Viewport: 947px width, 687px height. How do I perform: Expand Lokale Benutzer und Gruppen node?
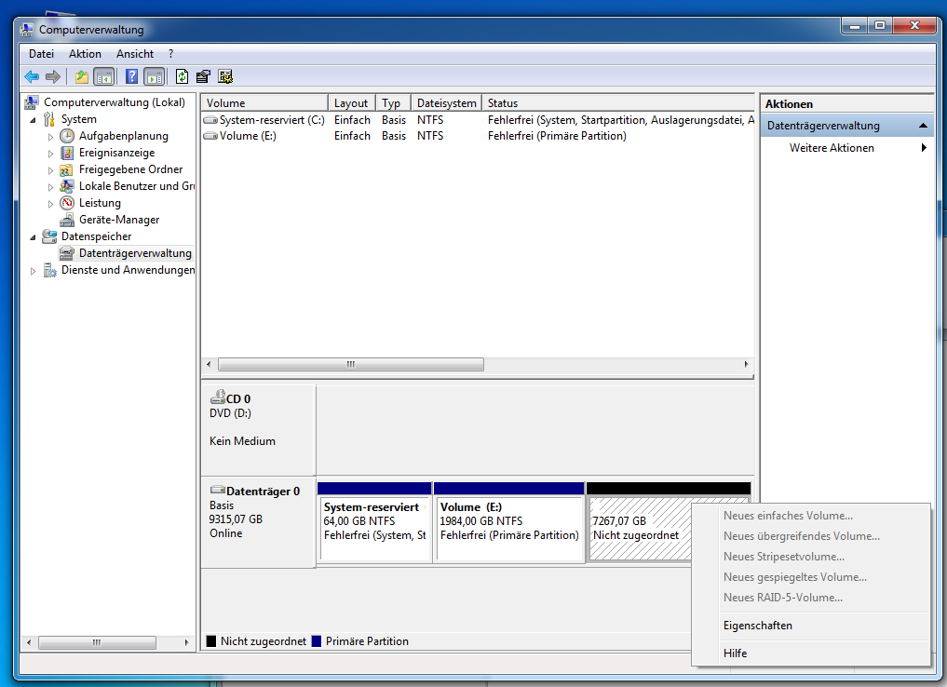[50, 187]
